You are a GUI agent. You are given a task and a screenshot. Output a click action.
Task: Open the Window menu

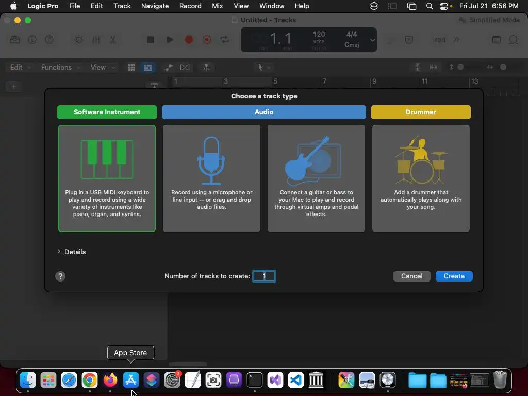click(x=272, y=6)
